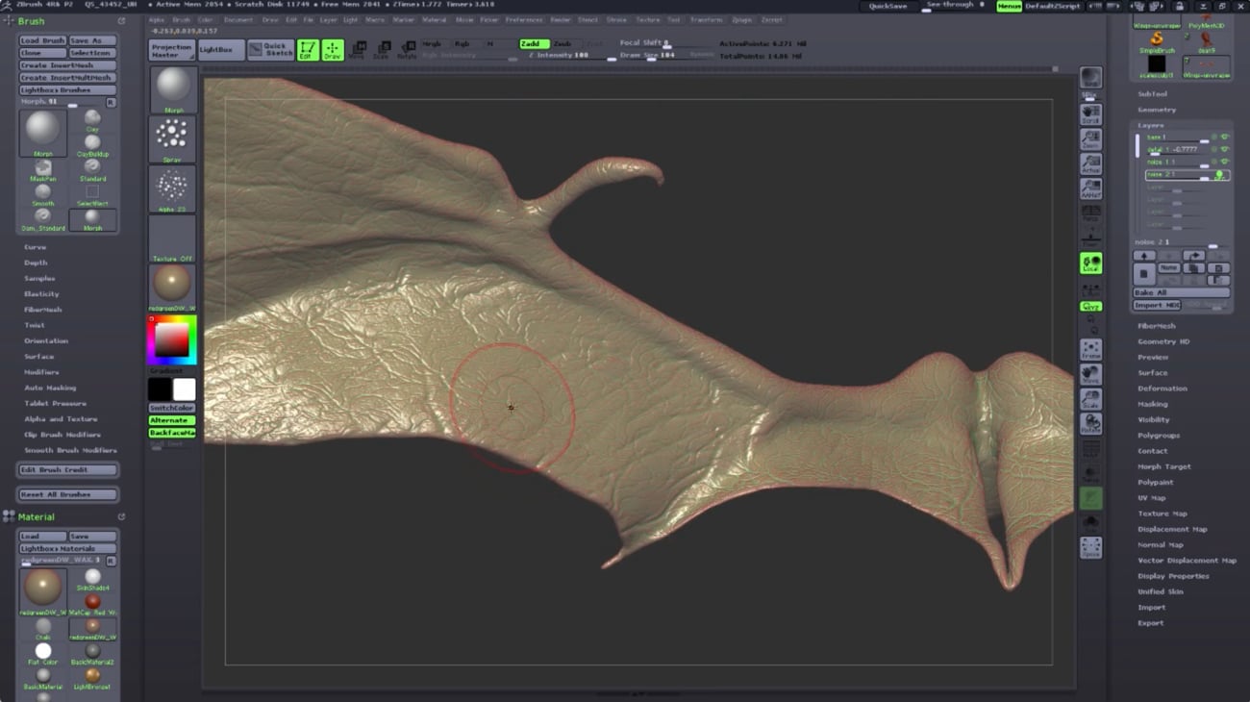Expand the Auto Masking submenu
This screenshot has width=1250, height=702.
pyautogui.click(x=50, y=388)
